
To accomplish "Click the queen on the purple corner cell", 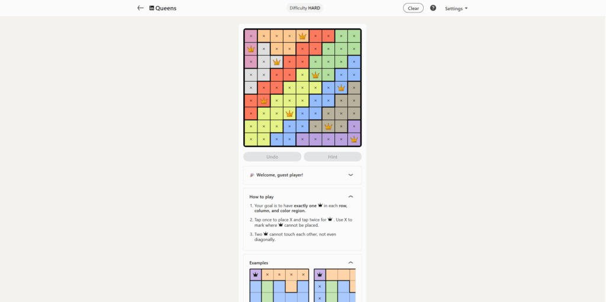I will (x=354, y=140).
